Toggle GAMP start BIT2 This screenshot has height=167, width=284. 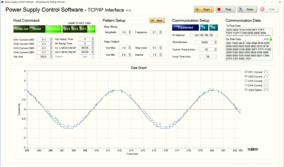click(x=75, y=29)
